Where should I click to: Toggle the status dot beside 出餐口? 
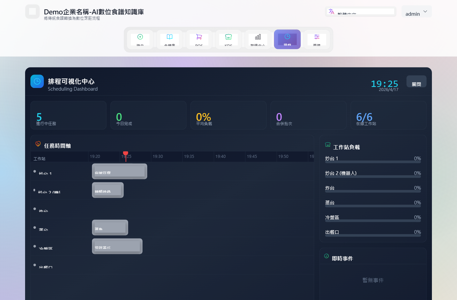click(x=35, y=265)
